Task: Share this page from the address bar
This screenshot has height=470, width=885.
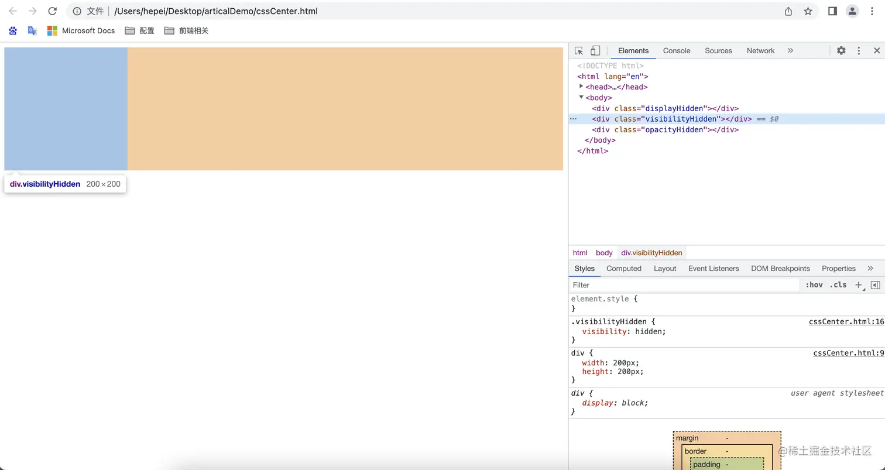Action: 788,11
